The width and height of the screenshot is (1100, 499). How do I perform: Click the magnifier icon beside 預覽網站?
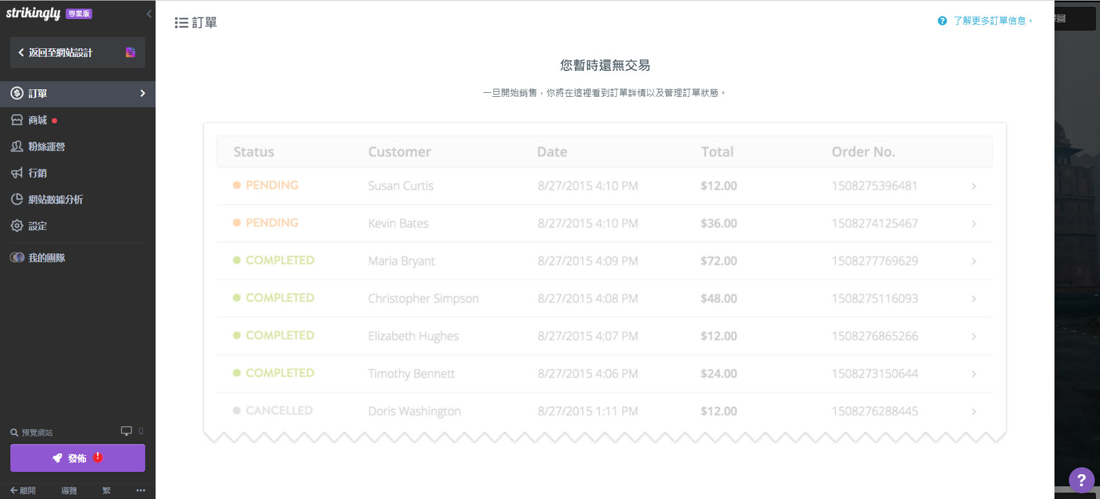point(14,433)
